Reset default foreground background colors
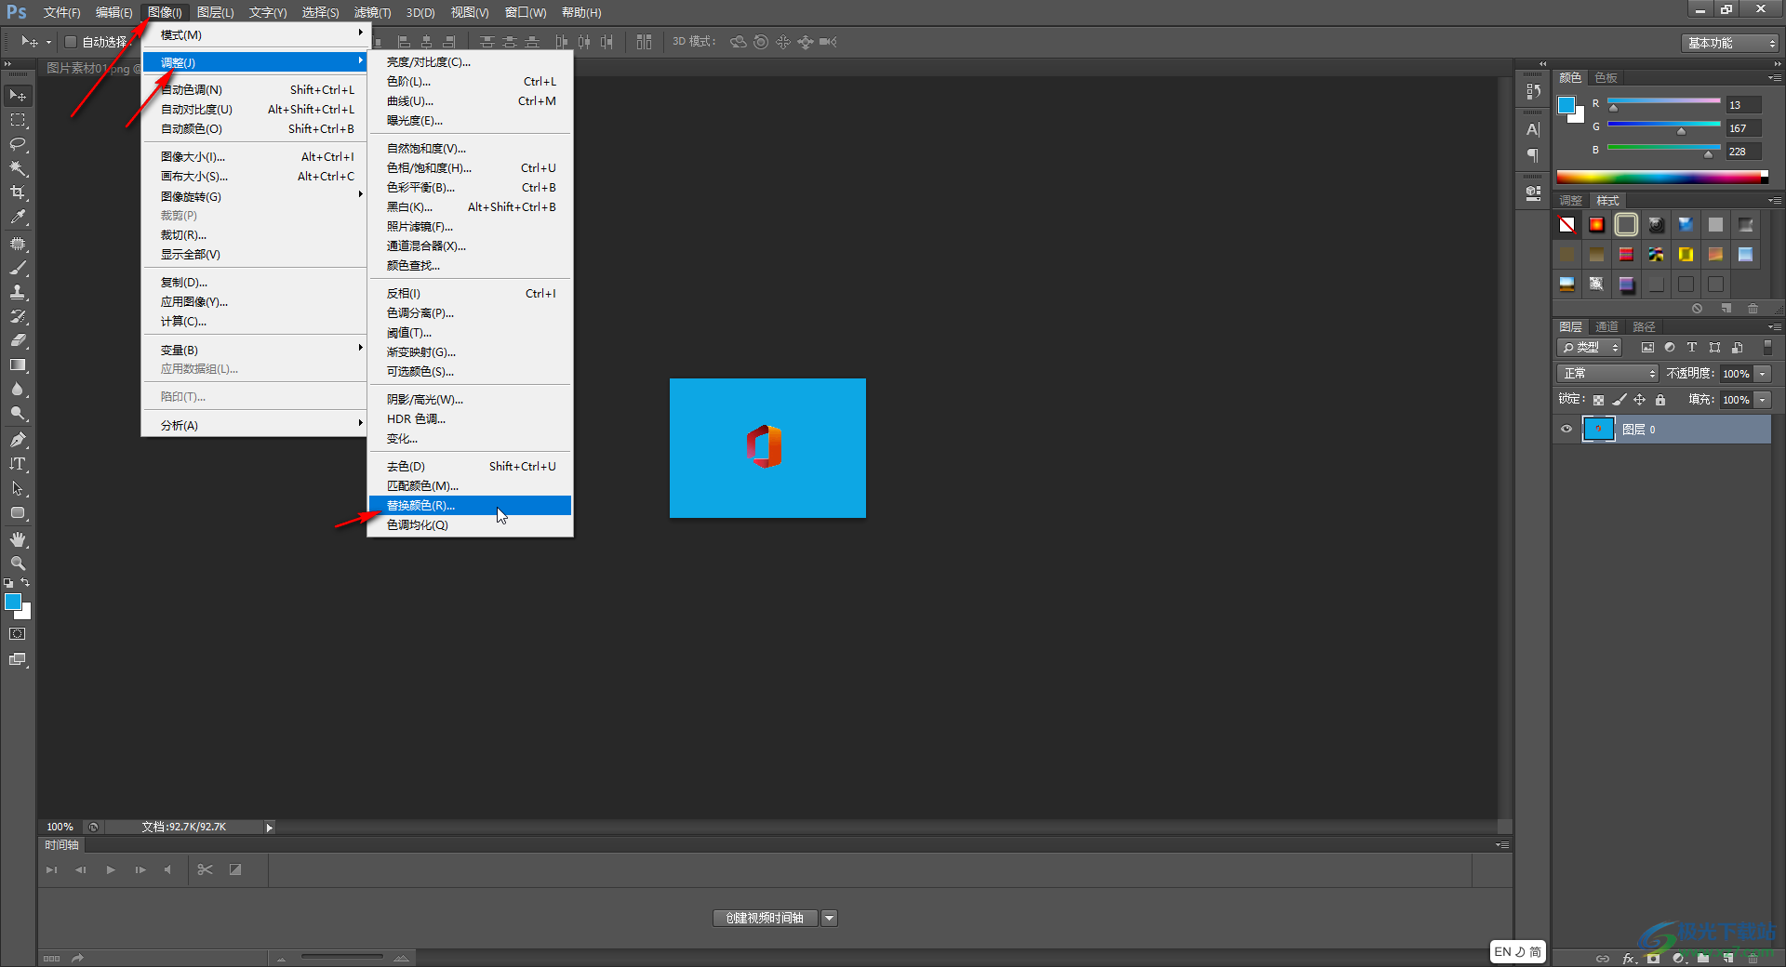The image size is (1786, 967). [8, 583]
